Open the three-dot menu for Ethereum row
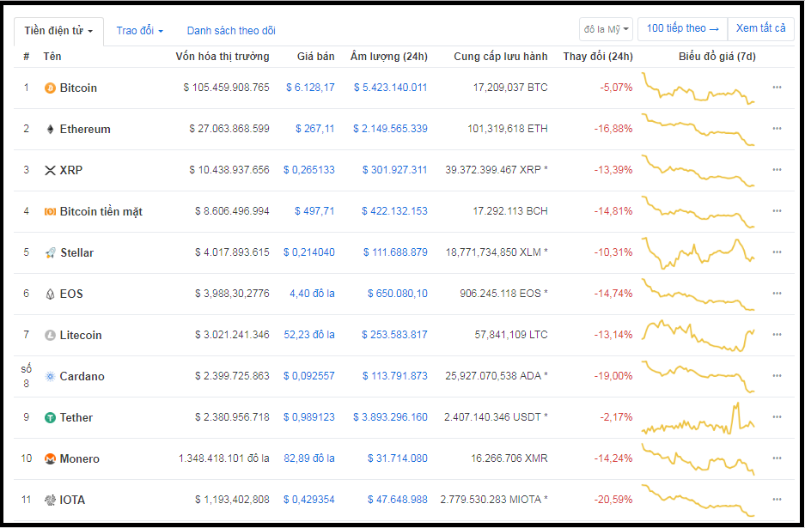The image size is (805, 528). pyautogui.click(x=777, y=128)
